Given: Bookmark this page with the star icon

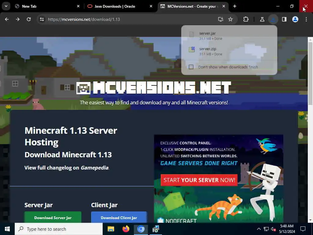Looking at the screenshot, I should coord(230,19).
